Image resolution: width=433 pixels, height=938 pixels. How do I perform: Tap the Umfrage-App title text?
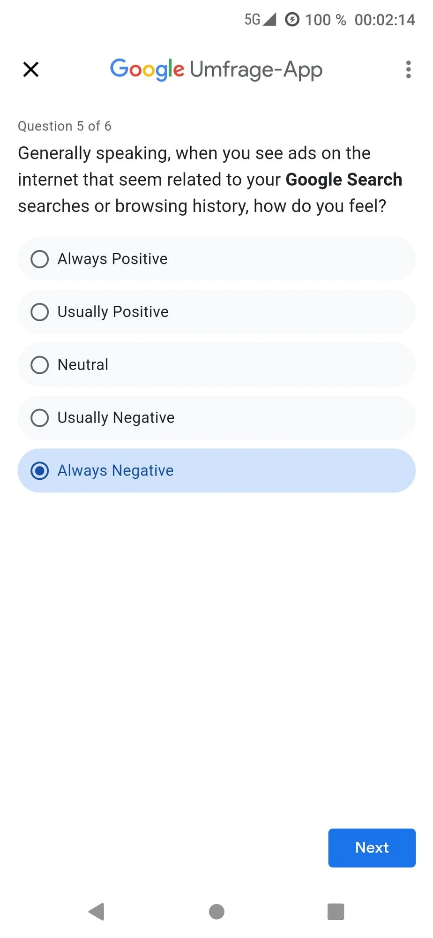pos(256,69)
